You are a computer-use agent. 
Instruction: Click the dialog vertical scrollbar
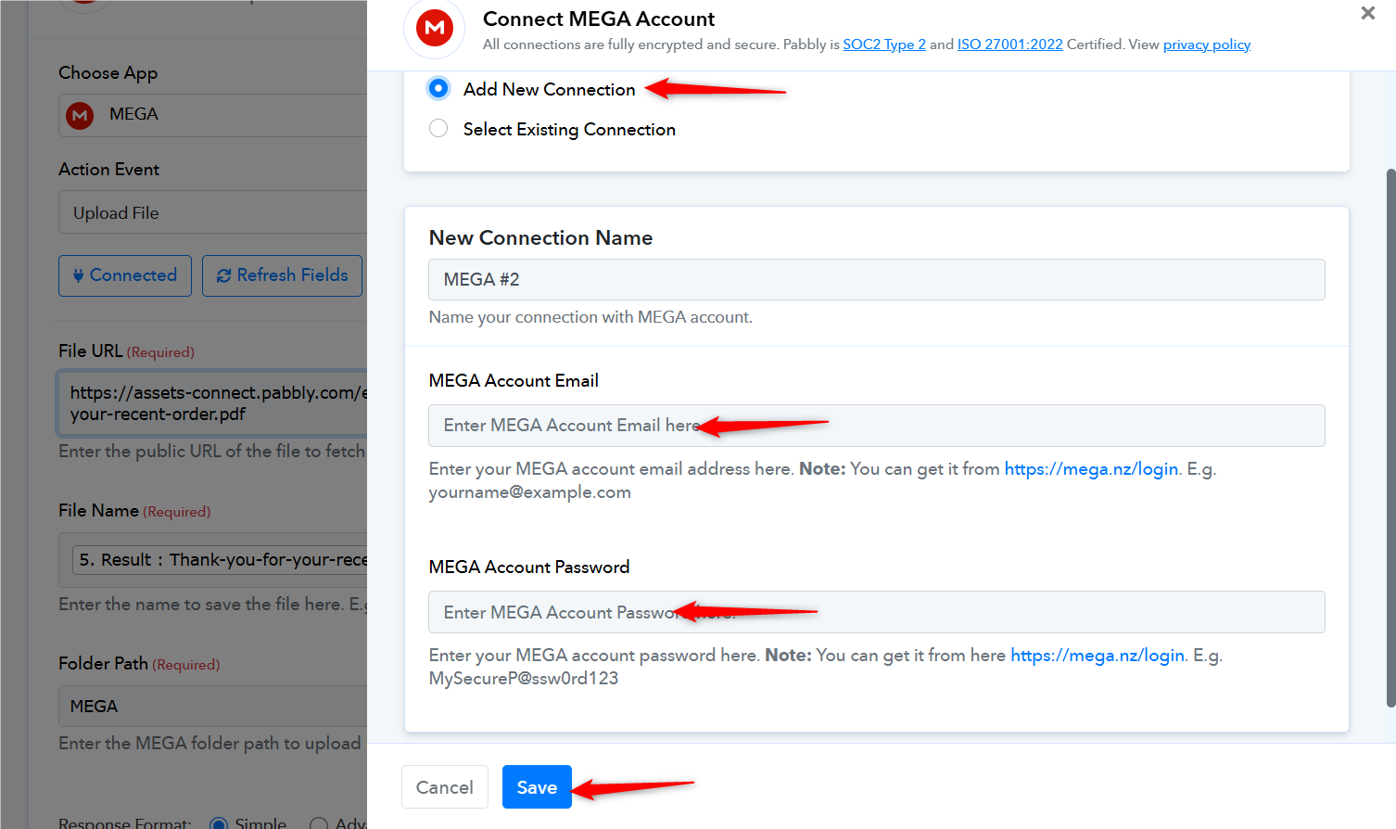coord(1390,438)
